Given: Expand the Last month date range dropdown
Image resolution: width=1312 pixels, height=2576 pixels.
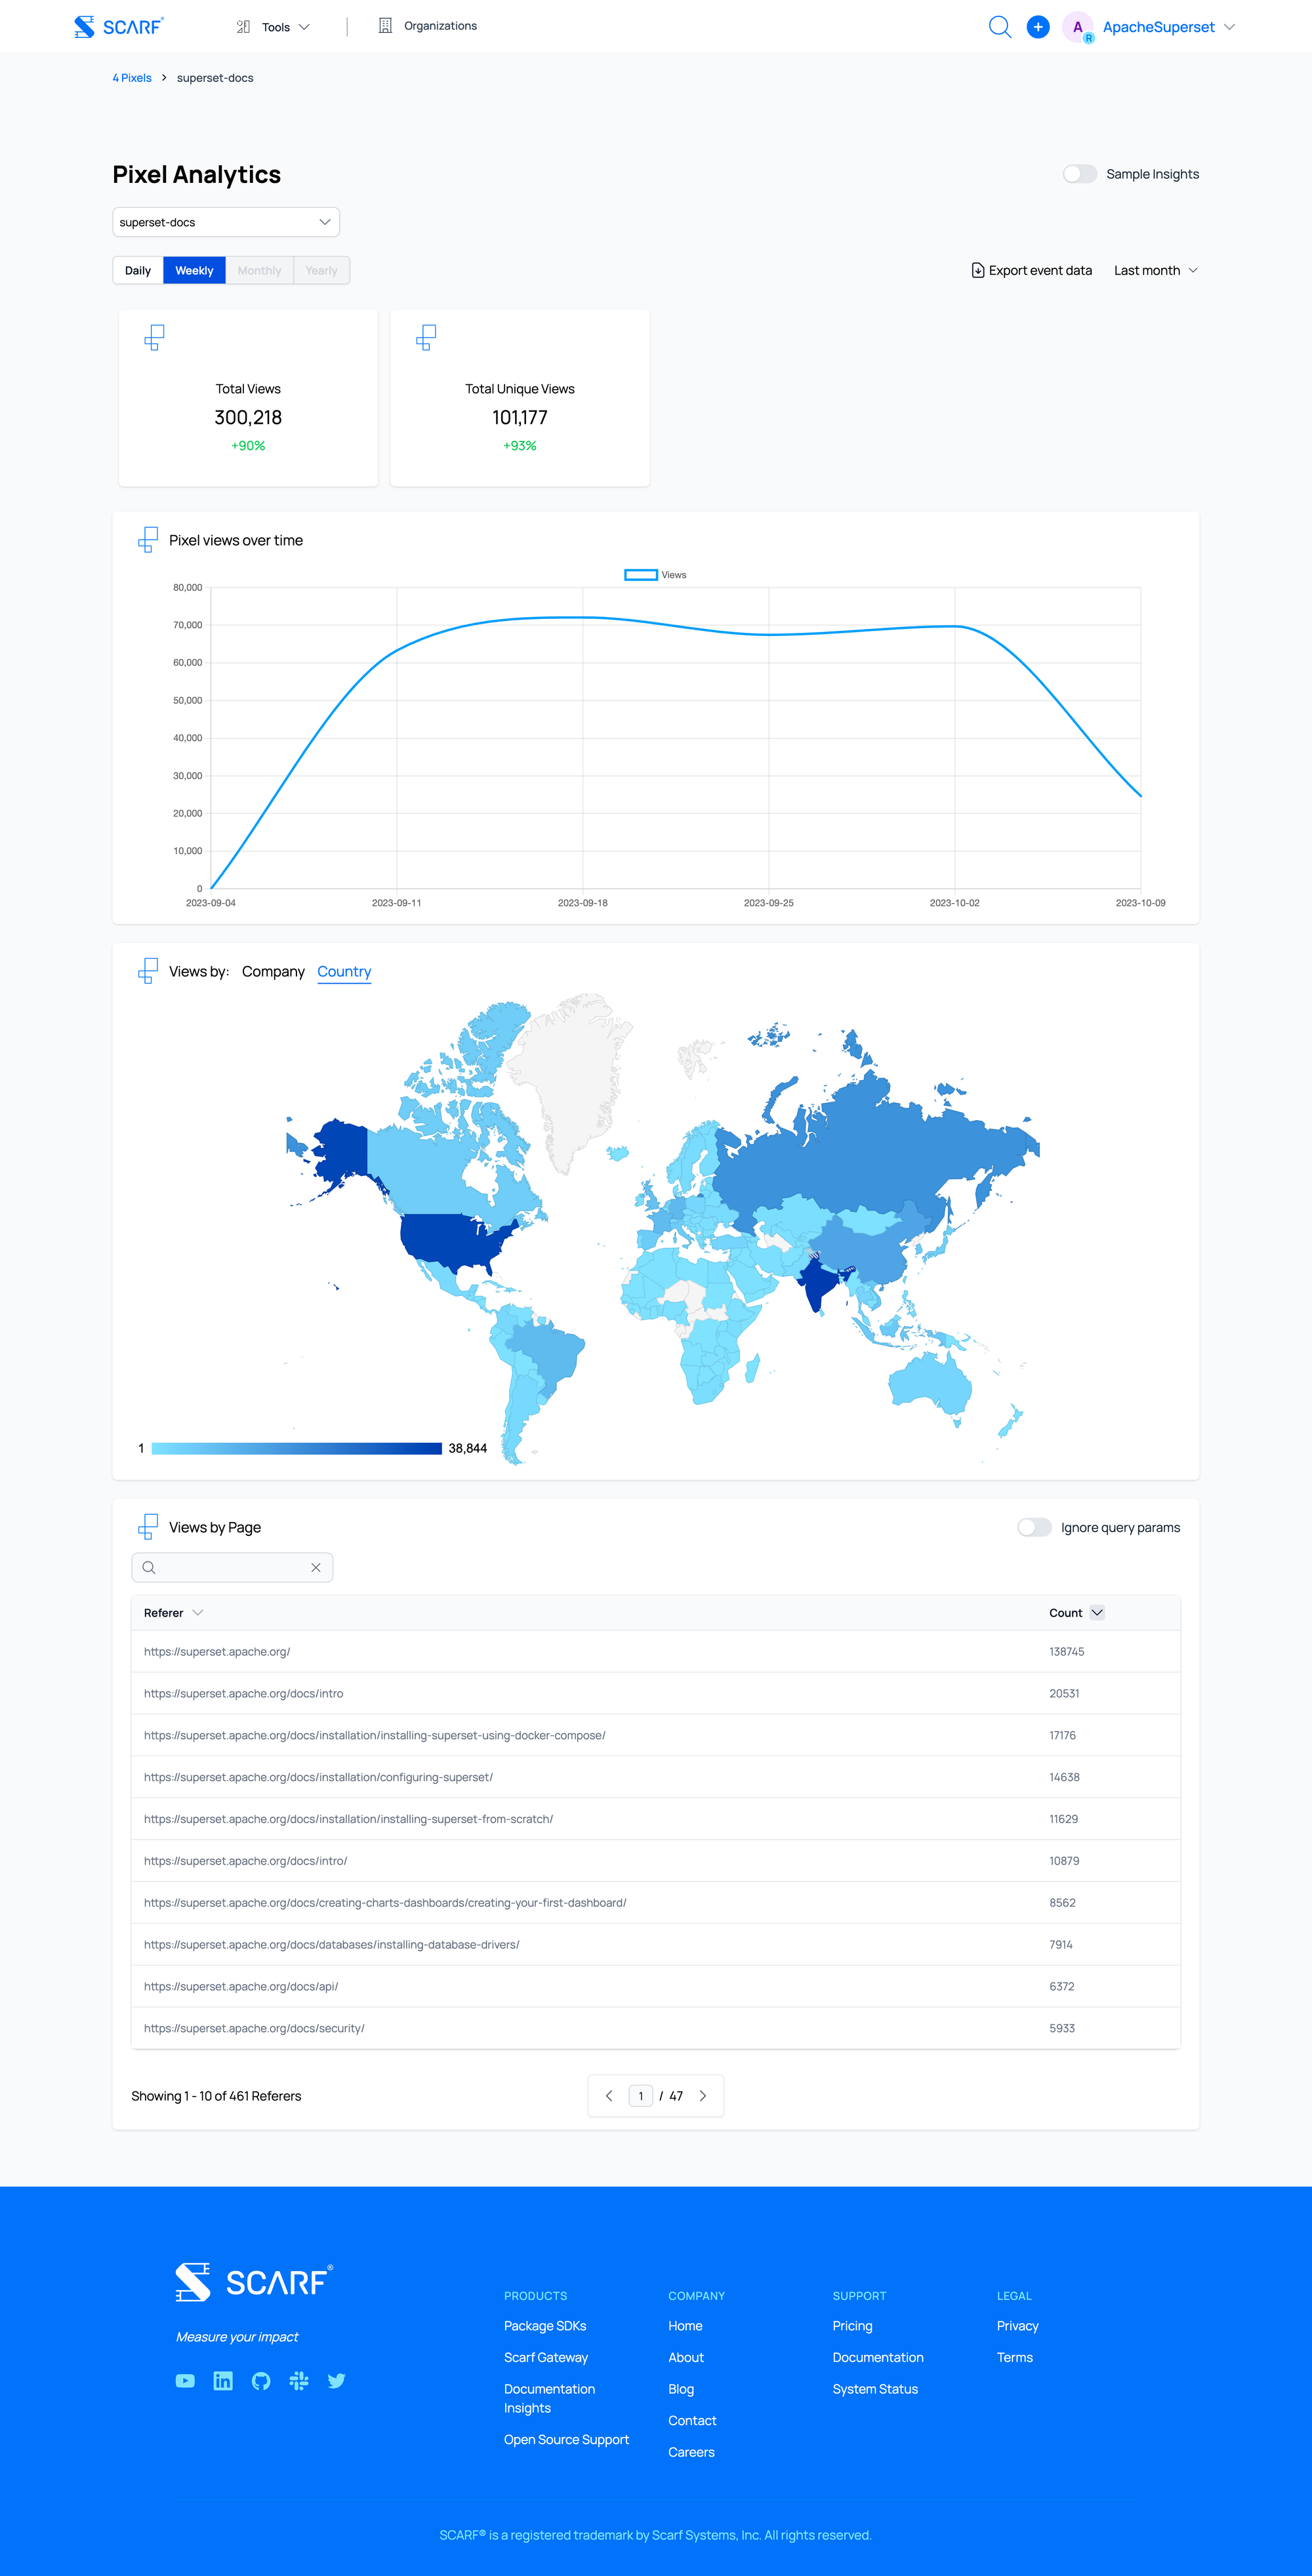Looking at the screenshot, I should 1155,271.
